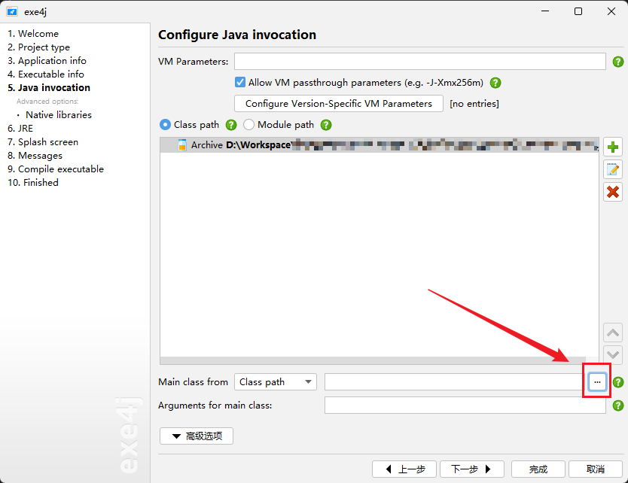Open step 3. Application info
The width and height of the screenshot is (628, 483).
[x=47, y=61]
